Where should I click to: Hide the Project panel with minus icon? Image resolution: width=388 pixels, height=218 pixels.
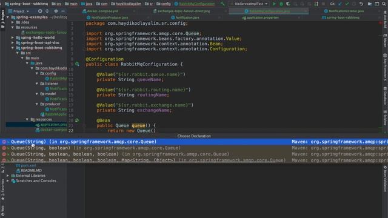(x=63, y=11)
